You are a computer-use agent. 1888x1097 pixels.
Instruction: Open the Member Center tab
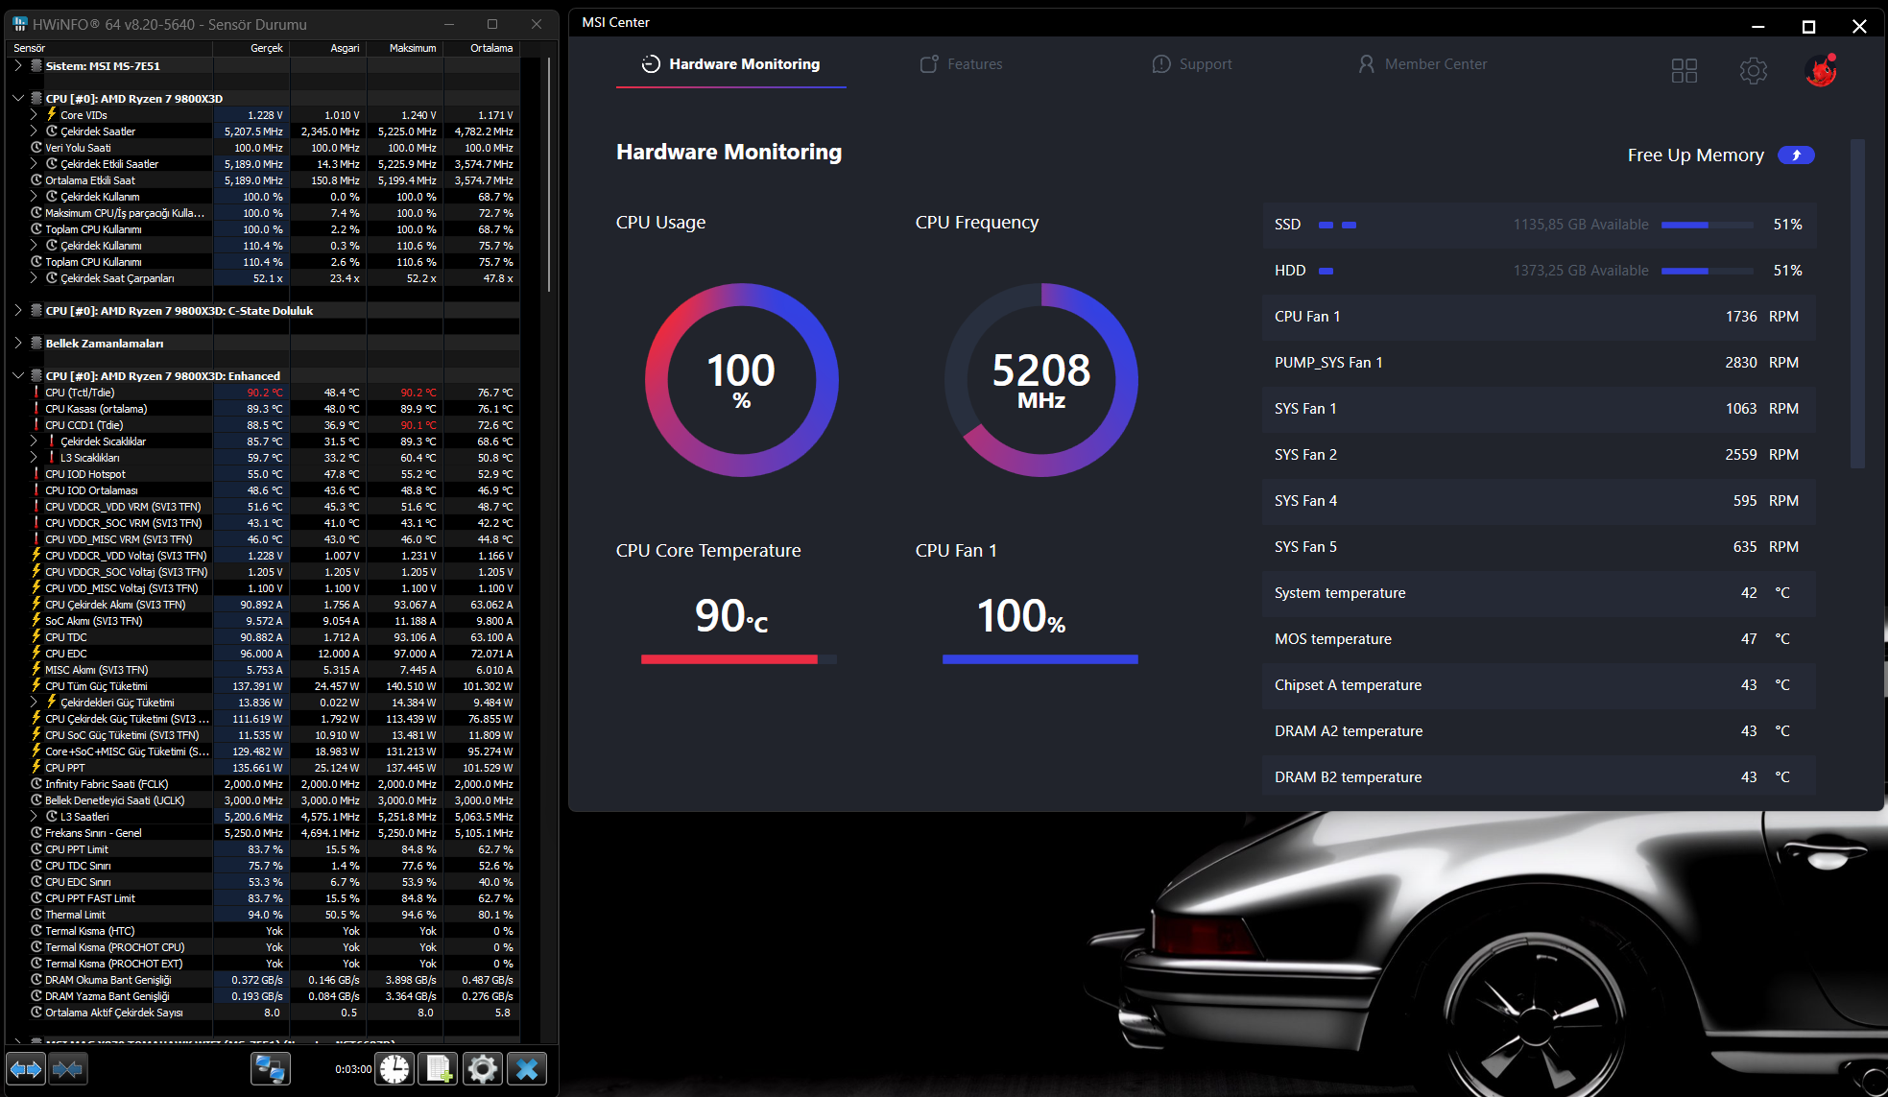1422,64
